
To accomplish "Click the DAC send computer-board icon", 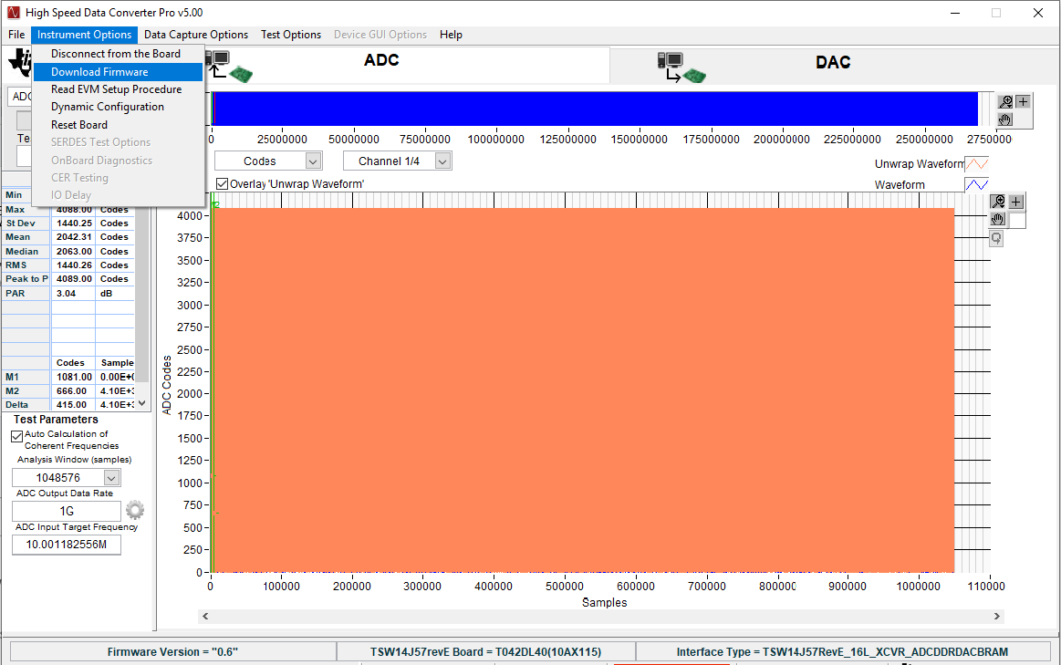I will tap(681, 68).
